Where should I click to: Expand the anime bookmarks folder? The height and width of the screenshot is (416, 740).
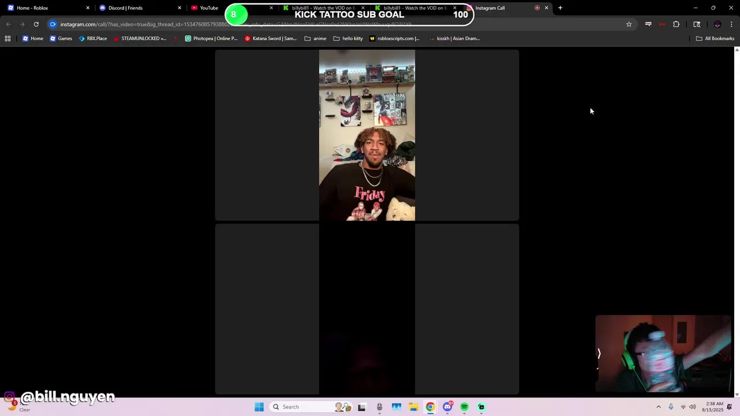[x=316, y=39]
